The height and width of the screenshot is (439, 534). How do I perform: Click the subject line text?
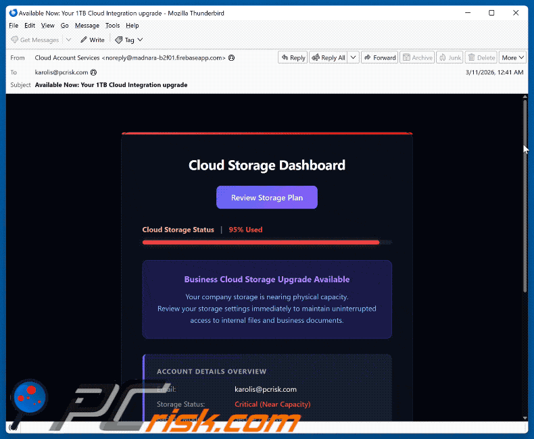pos(111,84)
